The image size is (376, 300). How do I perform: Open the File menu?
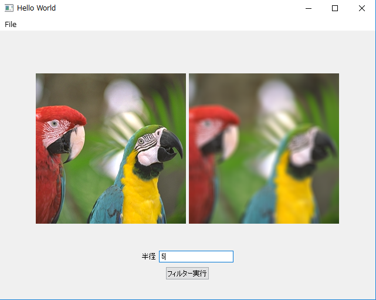pyautogui.click(x=11, y=24)
